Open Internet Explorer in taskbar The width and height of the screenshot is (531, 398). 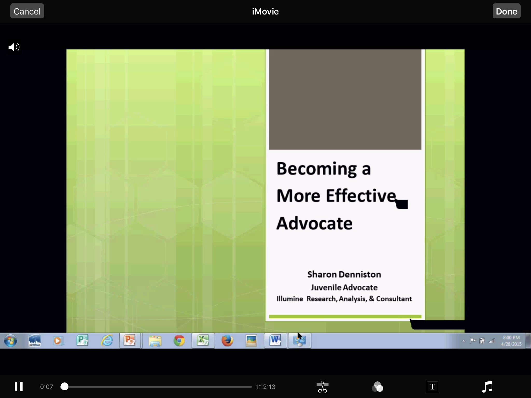coord(107,340)
